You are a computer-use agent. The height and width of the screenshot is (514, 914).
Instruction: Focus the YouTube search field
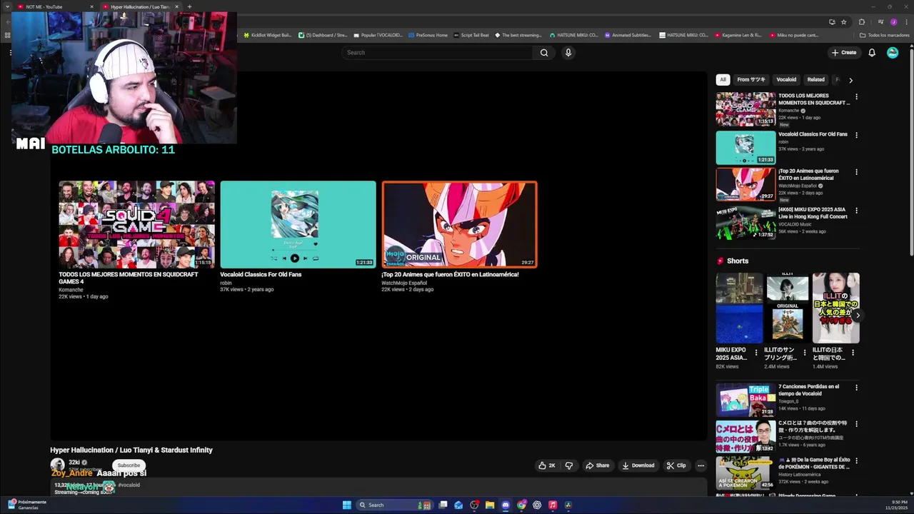tap(437, 52)
